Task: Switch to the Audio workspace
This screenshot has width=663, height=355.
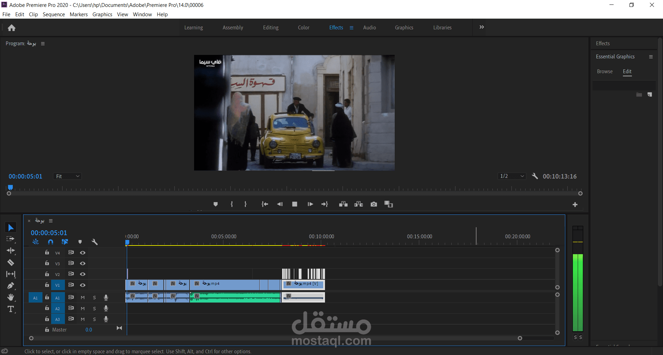Action: [369, 28]
